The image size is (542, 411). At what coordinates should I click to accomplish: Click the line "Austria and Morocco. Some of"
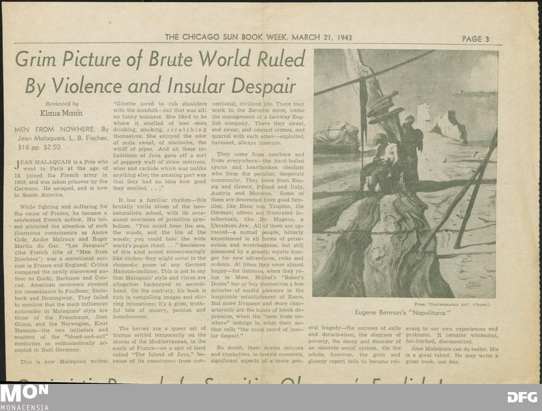point(257,193)
